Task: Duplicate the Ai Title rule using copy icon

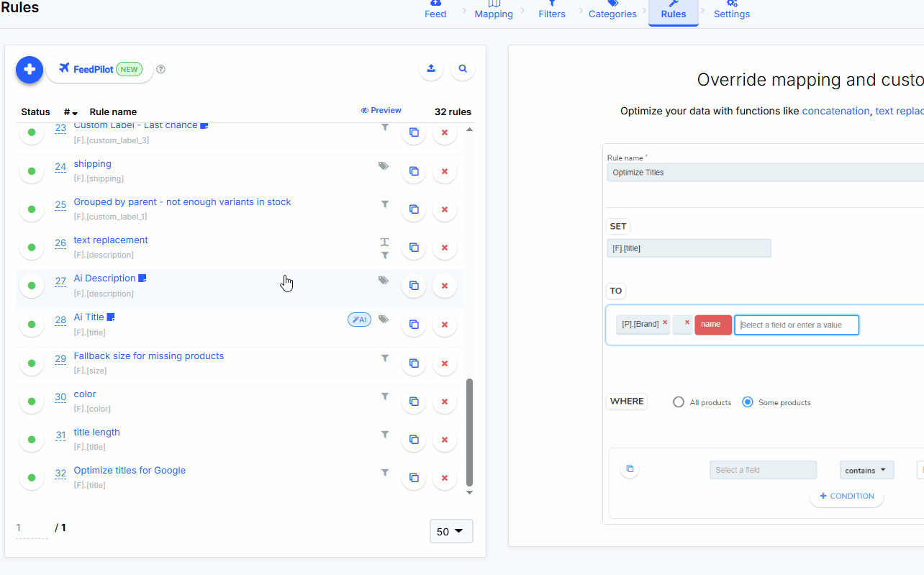Action: (x=414, y=325)
